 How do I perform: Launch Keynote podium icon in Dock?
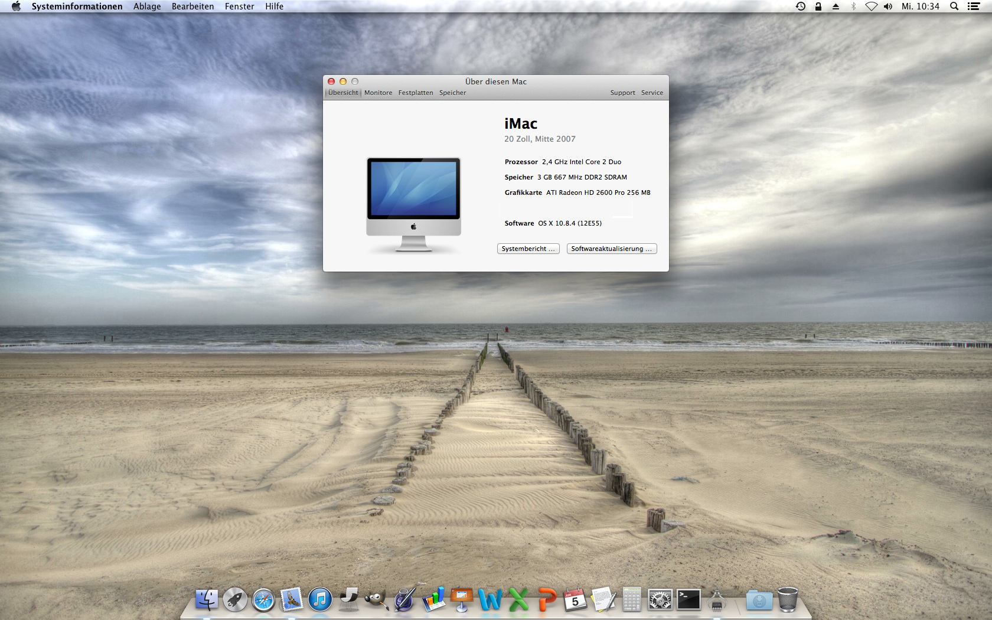coord(462,600)
